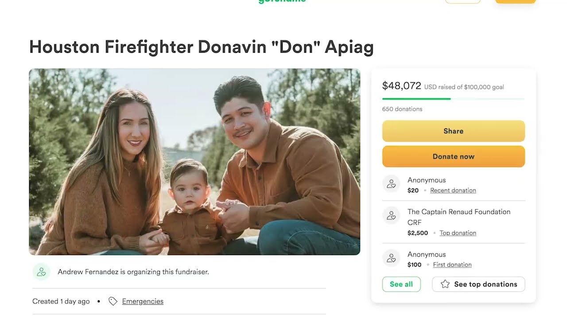Click the green GoFundMe logo at top

coord(282,1)
